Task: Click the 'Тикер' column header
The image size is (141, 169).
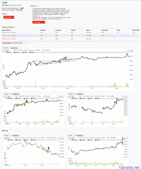Action: tap(43, 30)
